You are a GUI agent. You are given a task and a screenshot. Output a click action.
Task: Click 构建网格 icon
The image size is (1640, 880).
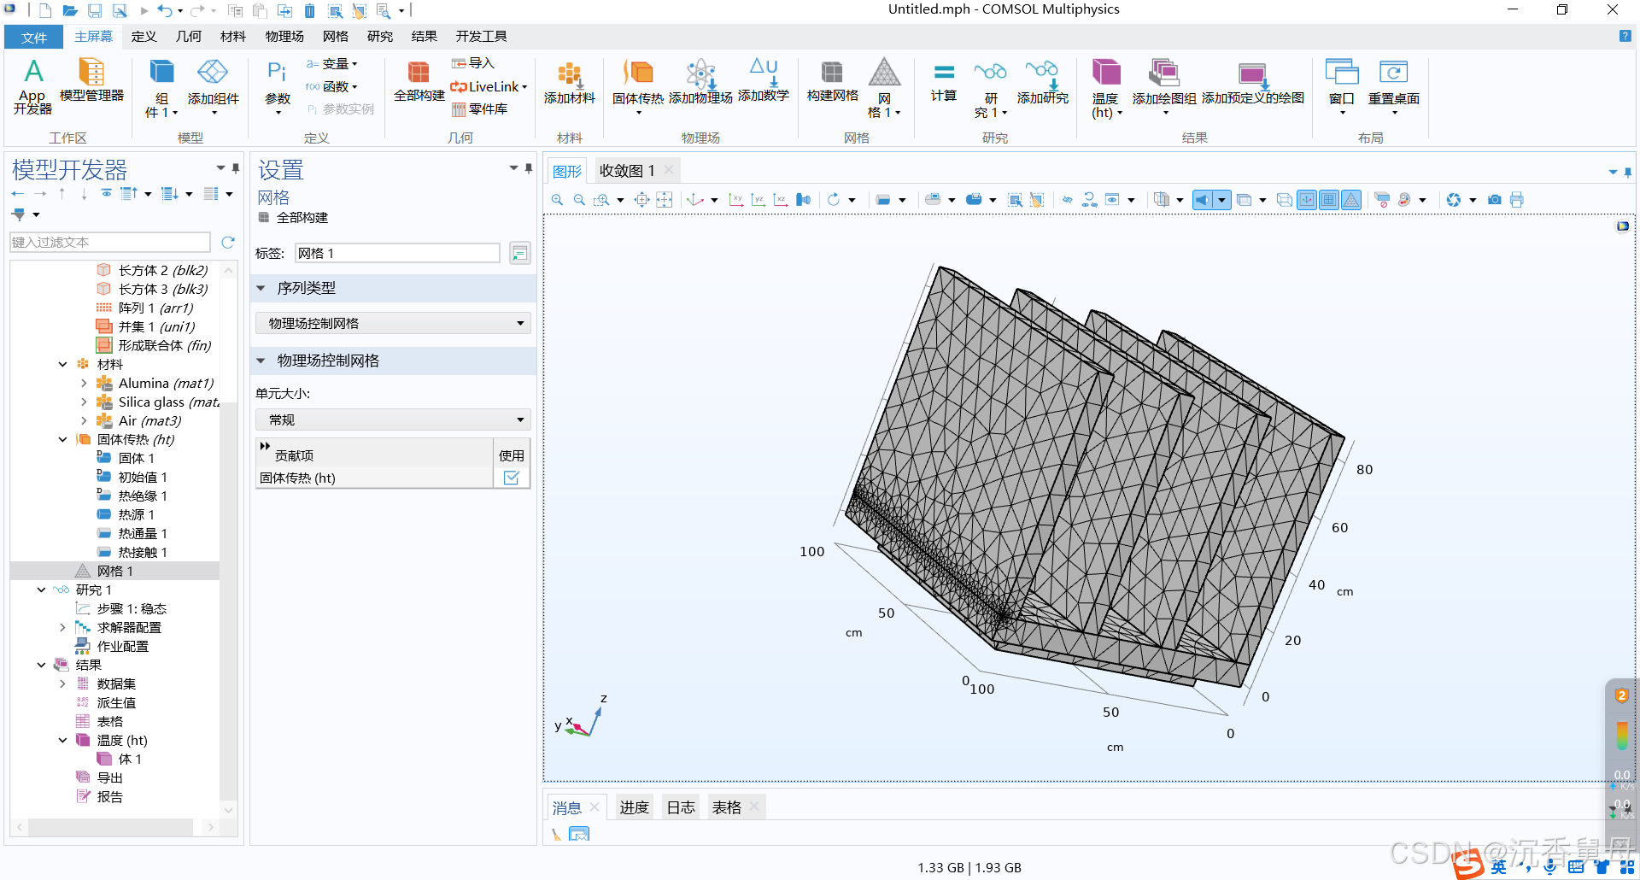point(832,80)
